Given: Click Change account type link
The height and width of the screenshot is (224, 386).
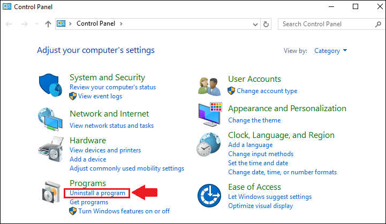Looking at the screenshot, I should coord(267,91).
